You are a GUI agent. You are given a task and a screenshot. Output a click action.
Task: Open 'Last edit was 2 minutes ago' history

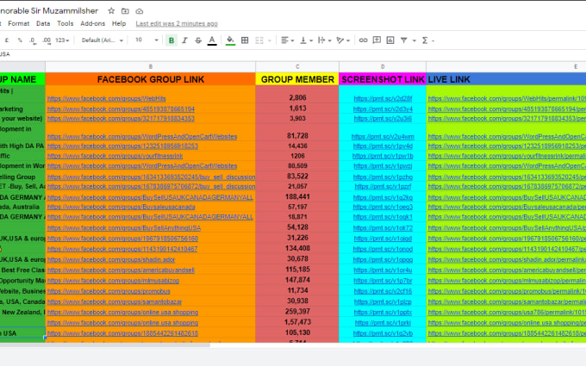pos(177,23)
